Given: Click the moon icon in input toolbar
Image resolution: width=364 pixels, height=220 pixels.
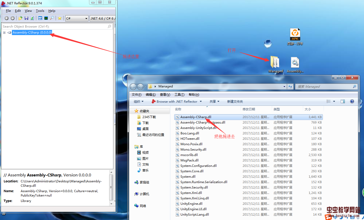Looking at the screenshot, I should pos(341,217).
